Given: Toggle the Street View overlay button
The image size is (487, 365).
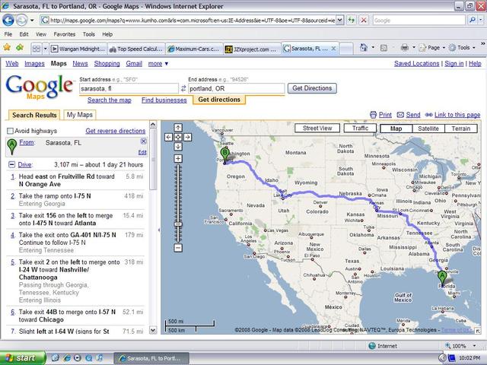Looking at the screenshot, I should tap(317, 129).
